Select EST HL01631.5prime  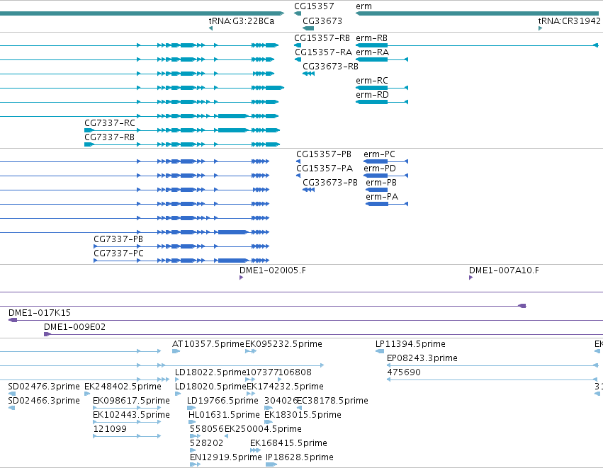point(192,422)
